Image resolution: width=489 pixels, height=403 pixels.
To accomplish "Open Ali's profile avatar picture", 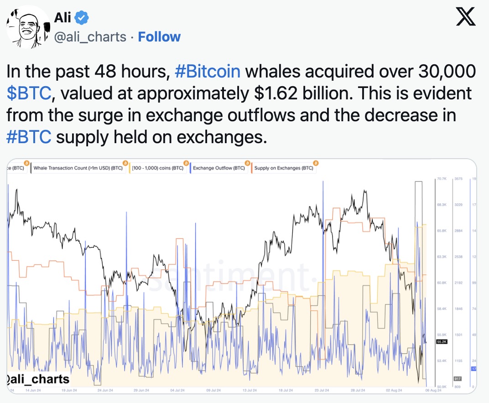I will click(x=28, y=28).
